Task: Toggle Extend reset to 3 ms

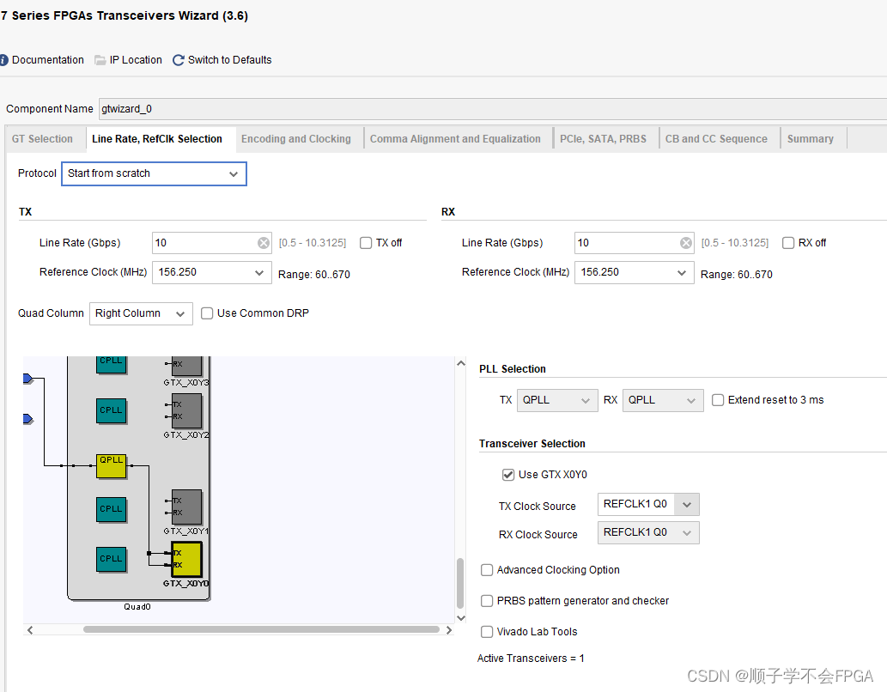Action: [718, 400]
